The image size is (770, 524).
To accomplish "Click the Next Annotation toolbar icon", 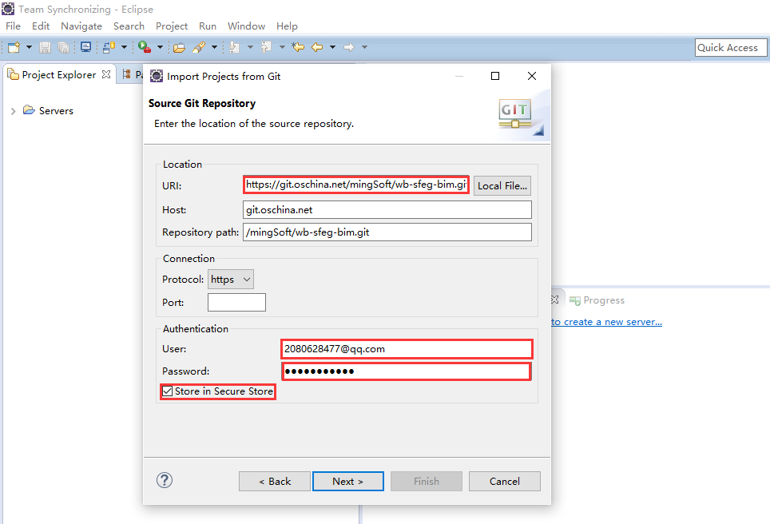I will click(x=235, y=47).
